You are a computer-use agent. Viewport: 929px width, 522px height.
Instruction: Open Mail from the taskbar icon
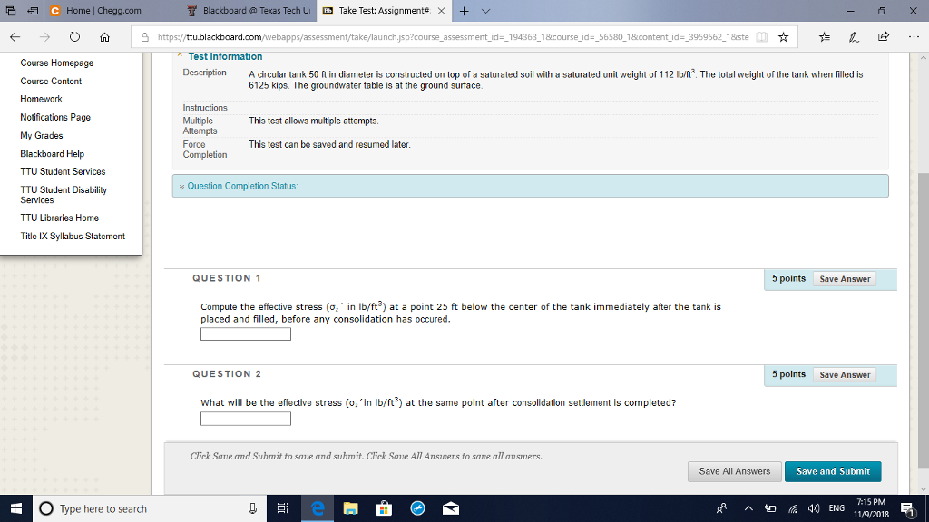pos(451,508)
